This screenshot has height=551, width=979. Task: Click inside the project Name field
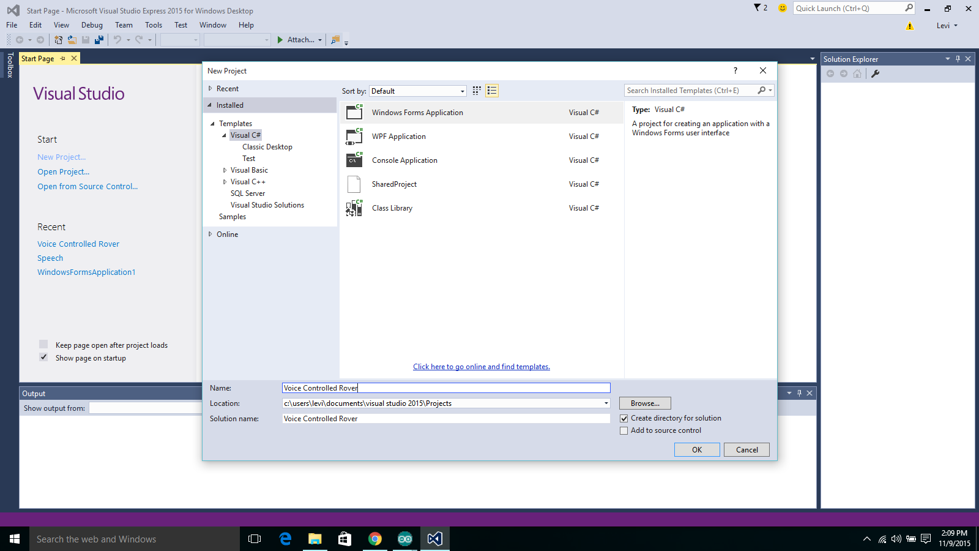click(445, 388)
